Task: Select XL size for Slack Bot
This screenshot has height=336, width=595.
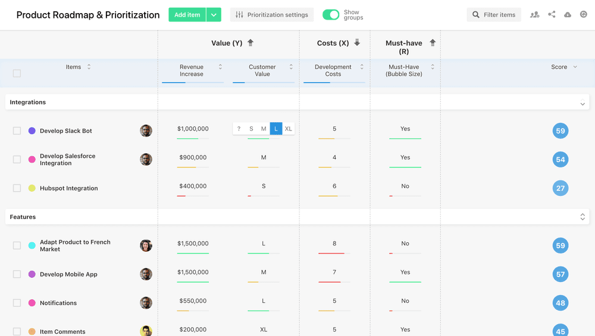Action: [289, 129]
